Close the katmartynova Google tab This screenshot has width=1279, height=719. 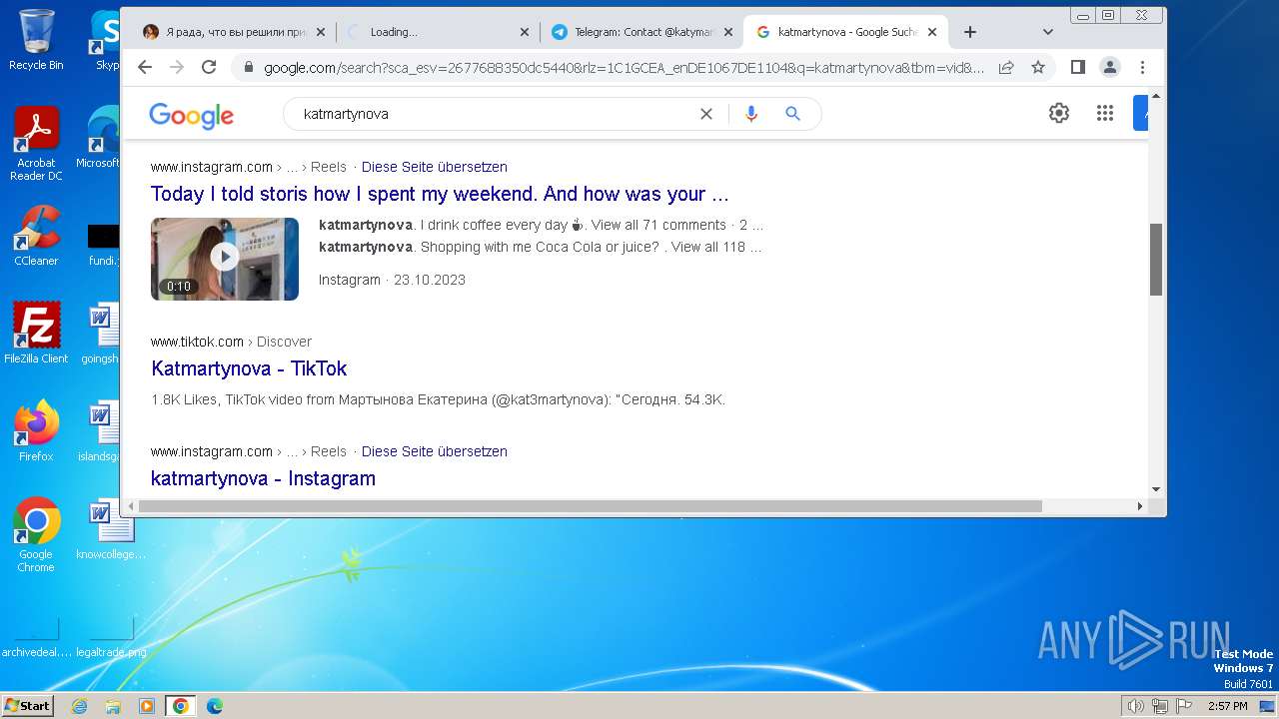pos(932,32)
